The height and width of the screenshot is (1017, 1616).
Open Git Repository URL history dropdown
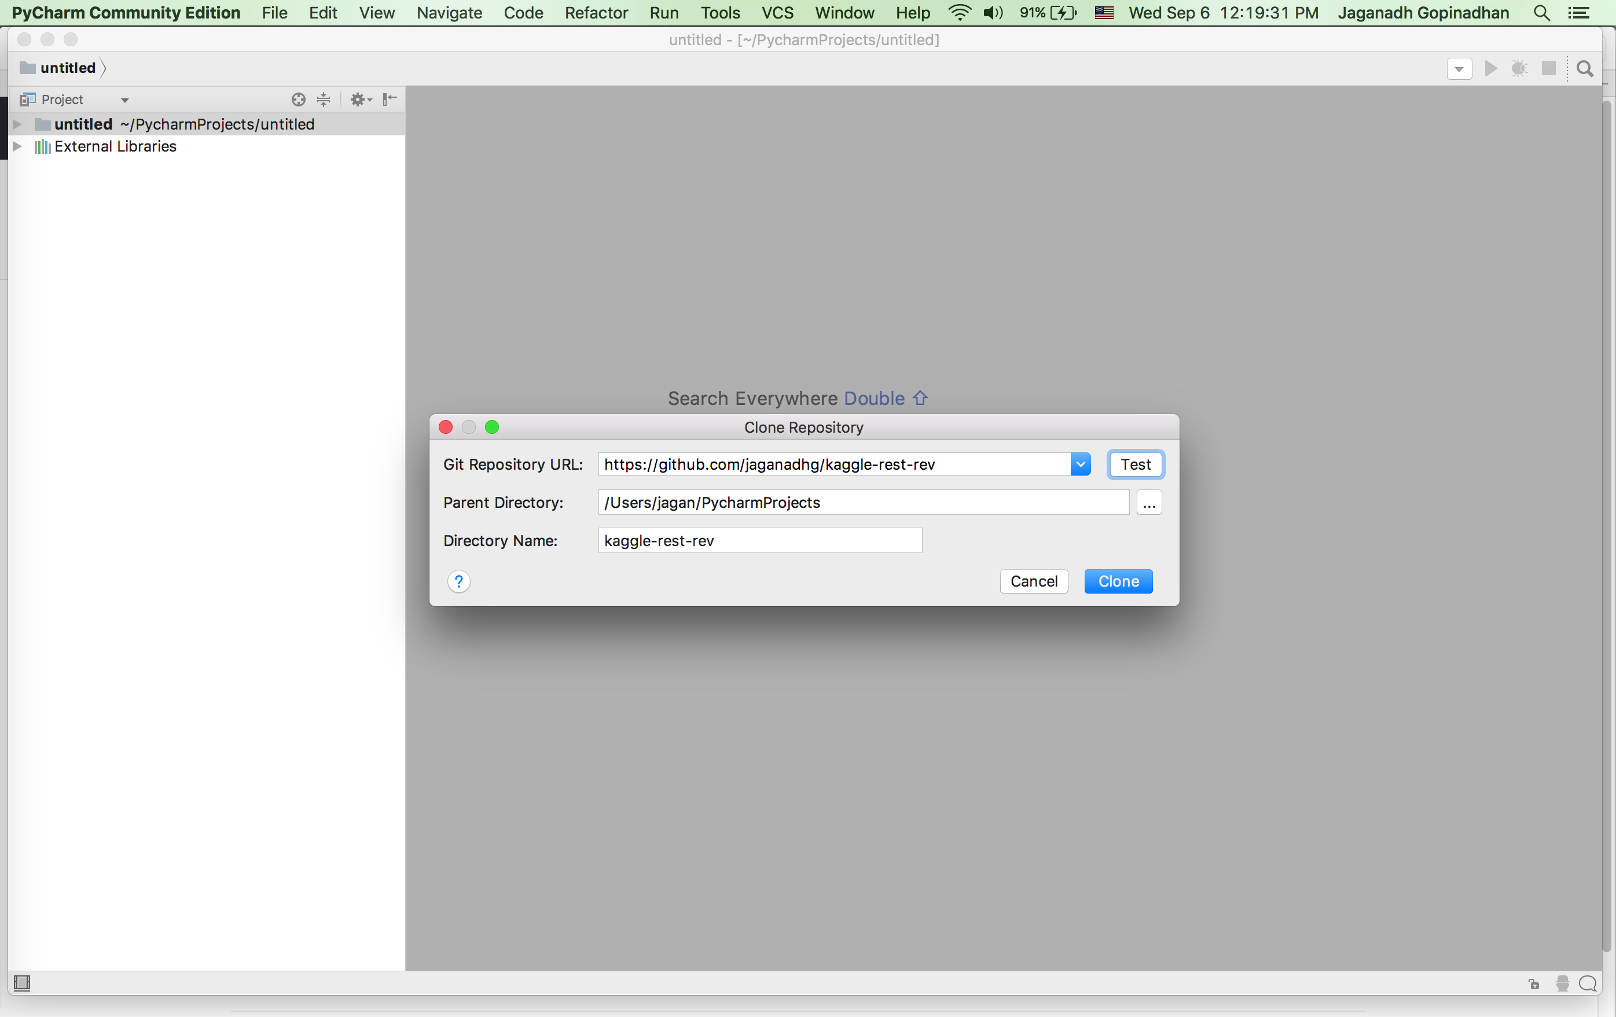click(1080, 464)
